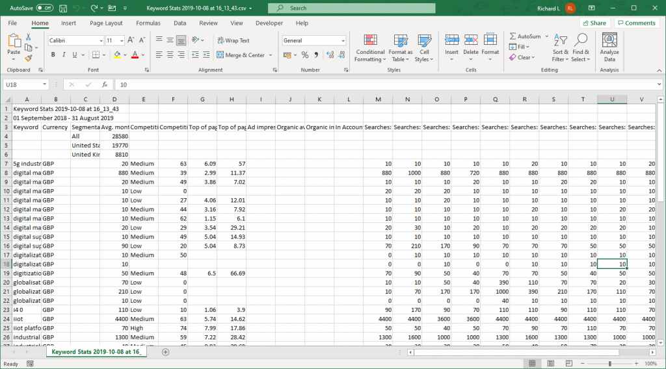Click Increase Decimal icon
The height and width of the screenshot is (369, 666).
tap(330, 55)
